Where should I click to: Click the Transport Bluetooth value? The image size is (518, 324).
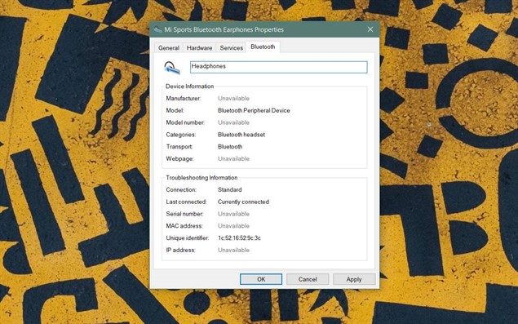[x=230, y=146]
